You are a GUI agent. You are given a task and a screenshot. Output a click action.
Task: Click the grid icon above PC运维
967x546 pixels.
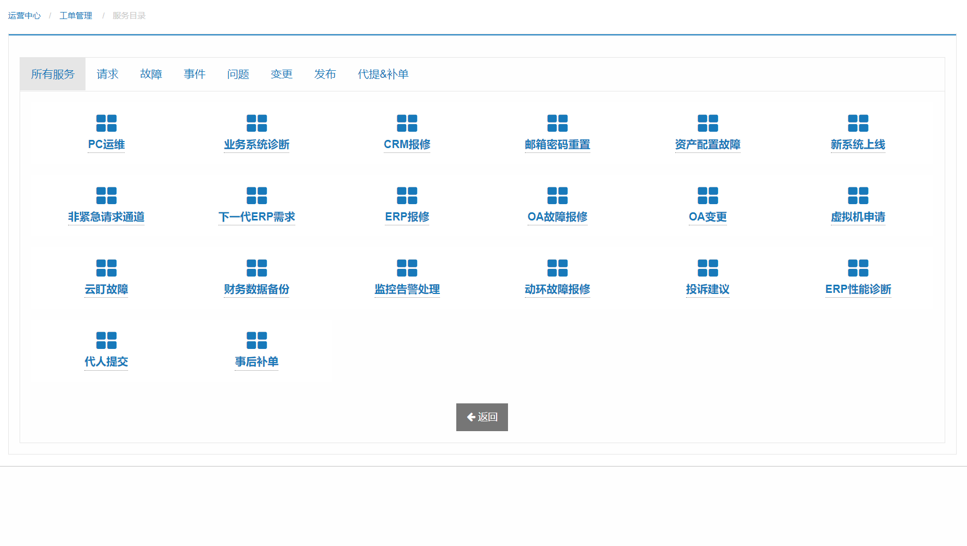coord(106,124)
